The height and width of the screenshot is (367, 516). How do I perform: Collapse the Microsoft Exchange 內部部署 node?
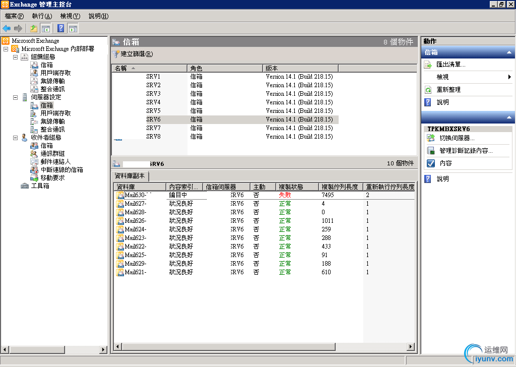click(x=6, y=49)
